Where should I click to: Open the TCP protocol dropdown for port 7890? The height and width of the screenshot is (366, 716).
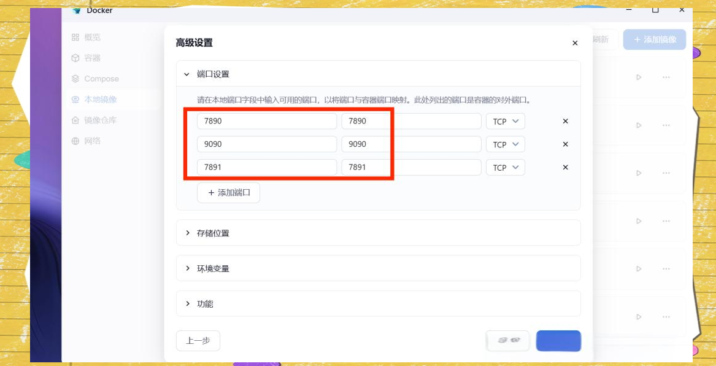pyautogui.click(x=506, y=122)
